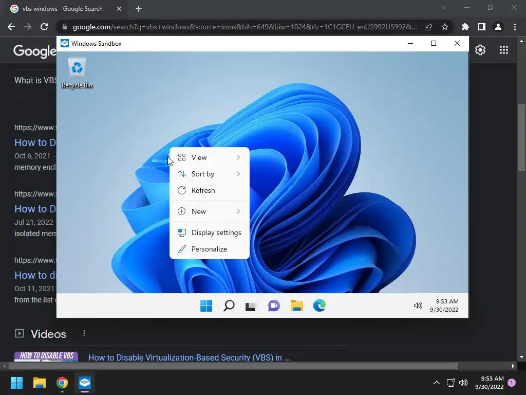Open Google quick settings gear
Image resolution: width=526 pixels, height=395 pixels.
tap(480, 50)
